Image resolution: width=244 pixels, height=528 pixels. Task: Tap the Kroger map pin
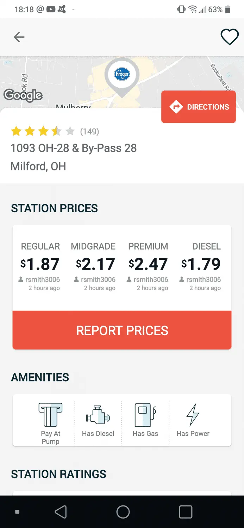(122, 75)
